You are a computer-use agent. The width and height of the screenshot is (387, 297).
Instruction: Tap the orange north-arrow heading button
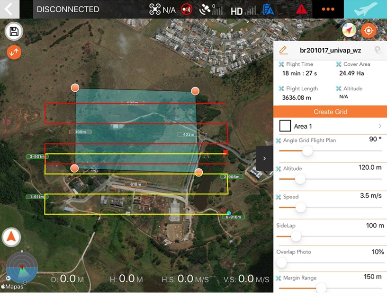[11, 237]
